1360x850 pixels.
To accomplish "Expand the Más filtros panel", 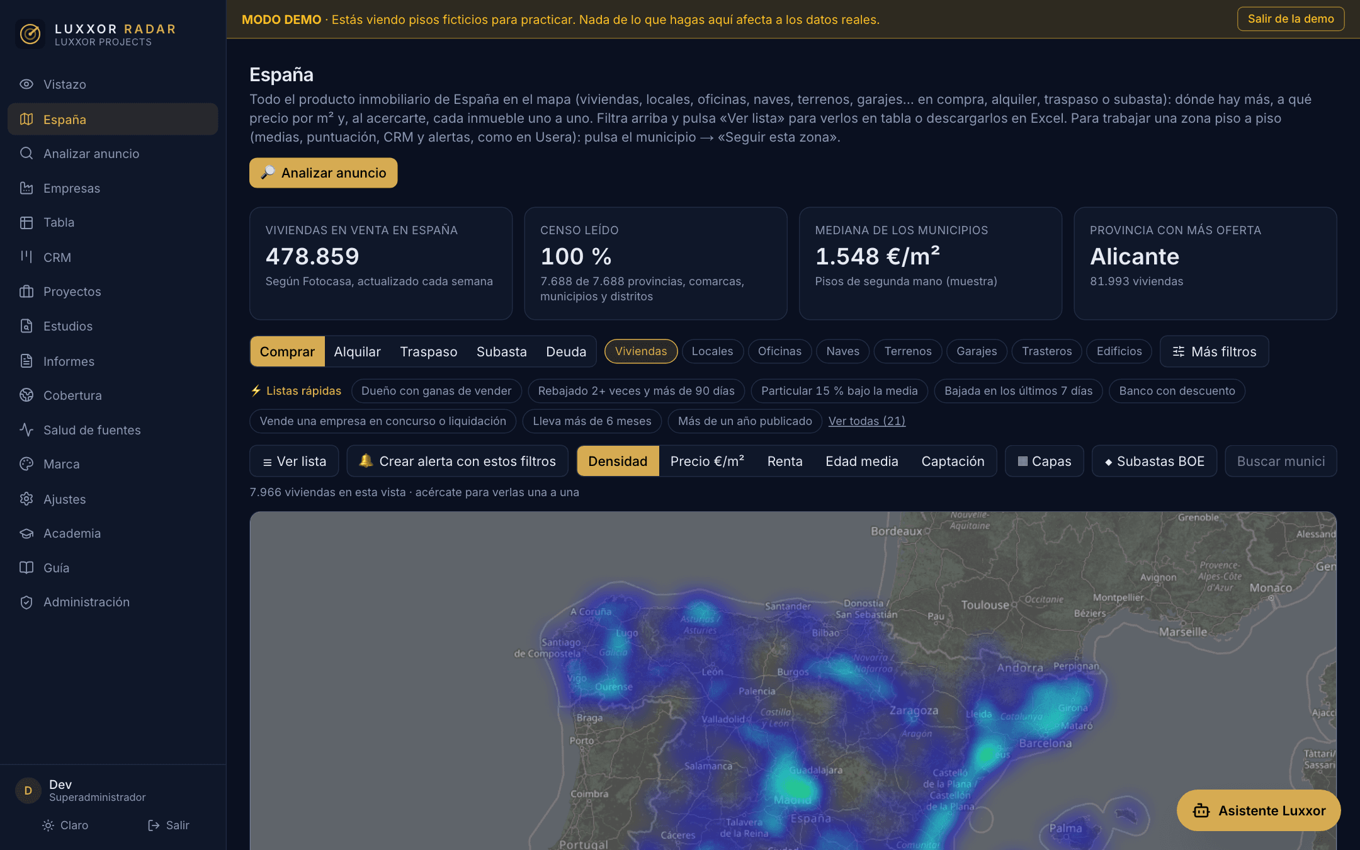I will [x=1214, y=351].
